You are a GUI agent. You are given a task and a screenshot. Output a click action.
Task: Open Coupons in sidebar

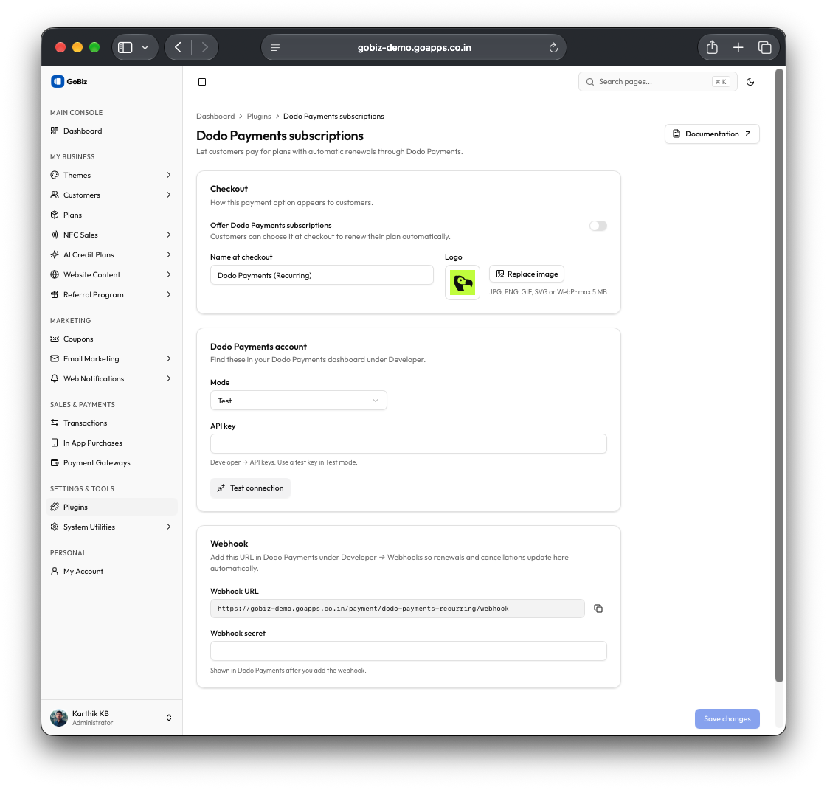coord(112,339)
